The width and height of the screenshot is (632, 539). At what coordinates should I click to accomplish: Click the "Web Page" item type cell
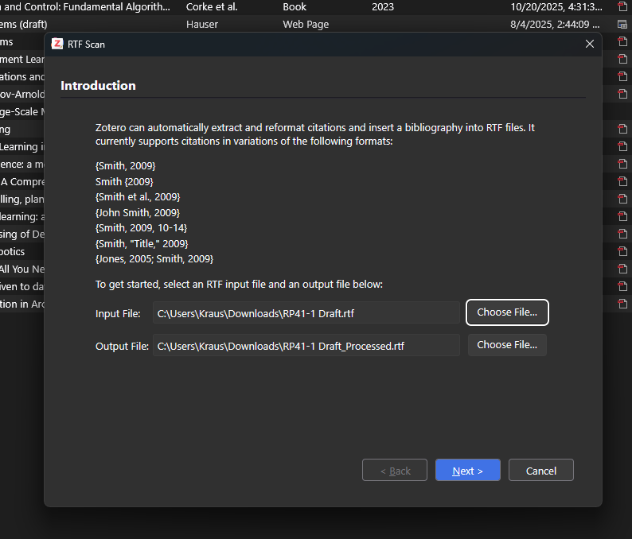(306, 24)
